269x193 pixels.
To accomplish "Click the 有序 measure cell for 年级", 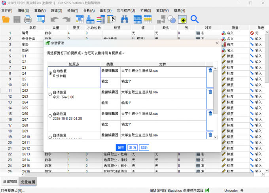I will 235,44.
